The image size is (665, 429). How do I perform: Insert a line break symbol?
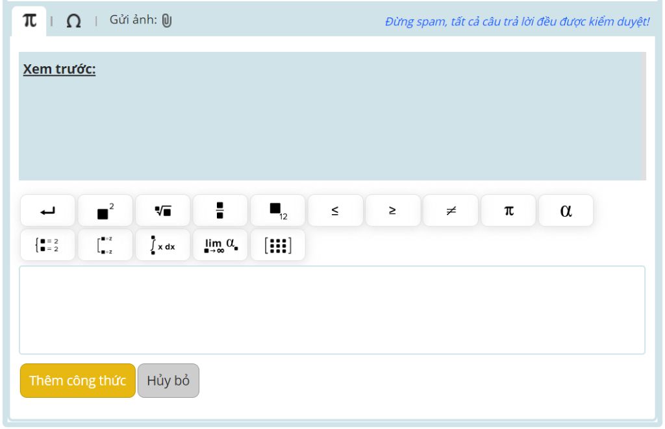click(47, 210)
